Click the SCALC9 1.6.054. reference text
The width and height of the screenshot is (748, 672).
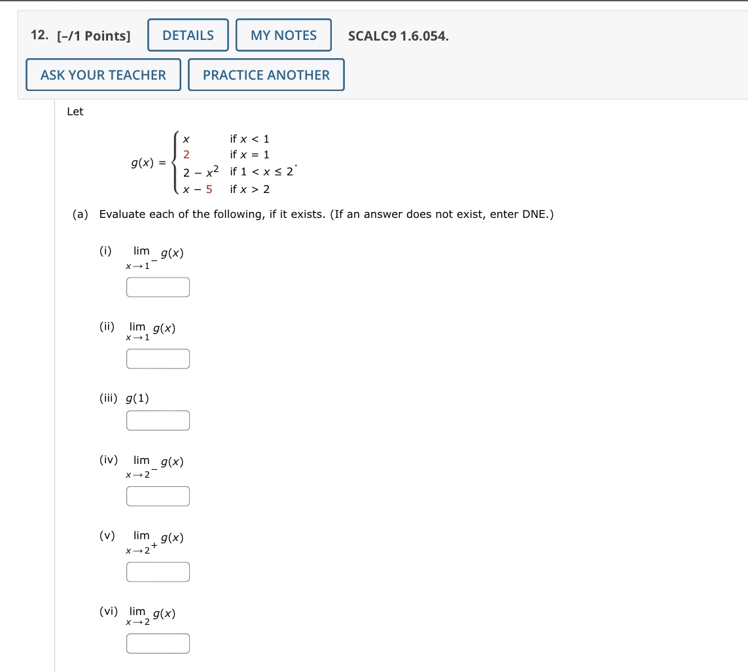pyautogui.click(x=399, y=36)
